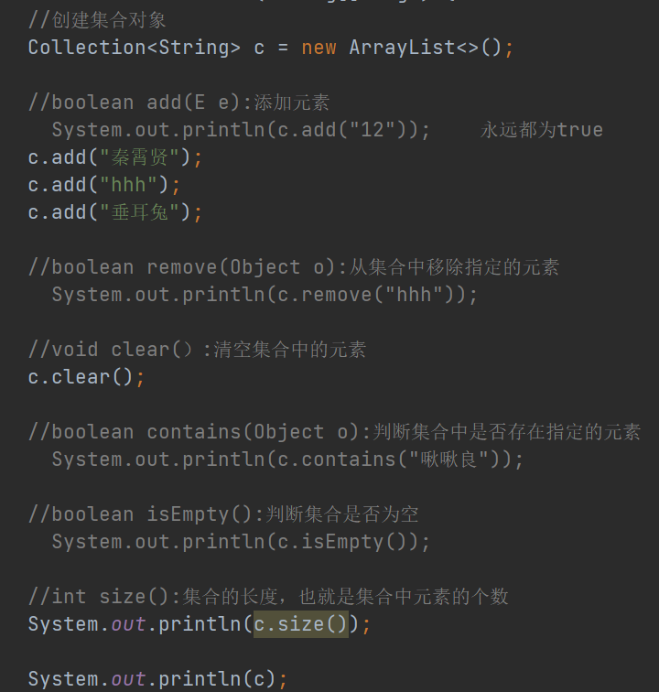Click the "hhh" string literal in c.add
This screenshot has width=659, height=692.
tap(128, 185)
